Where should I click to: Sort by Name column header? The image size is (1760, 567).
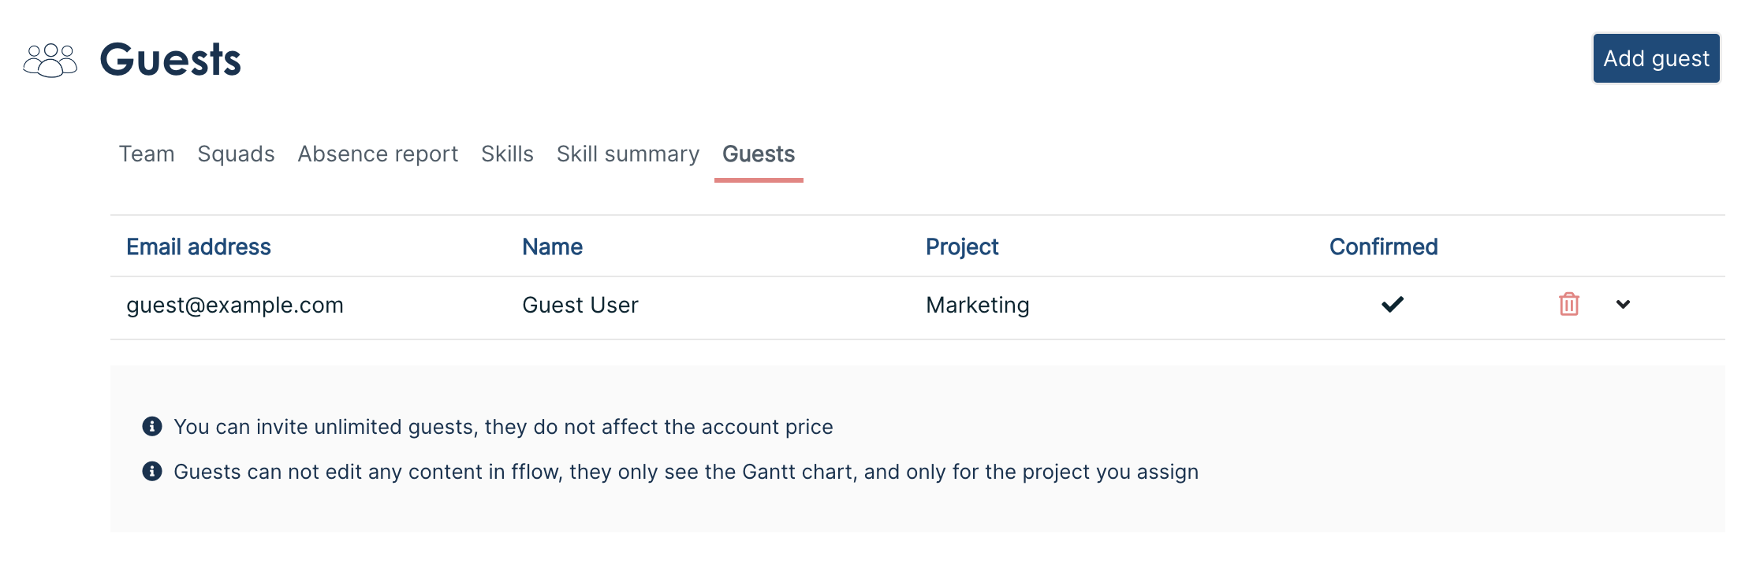pyautogui.click(x=552, y=246)
